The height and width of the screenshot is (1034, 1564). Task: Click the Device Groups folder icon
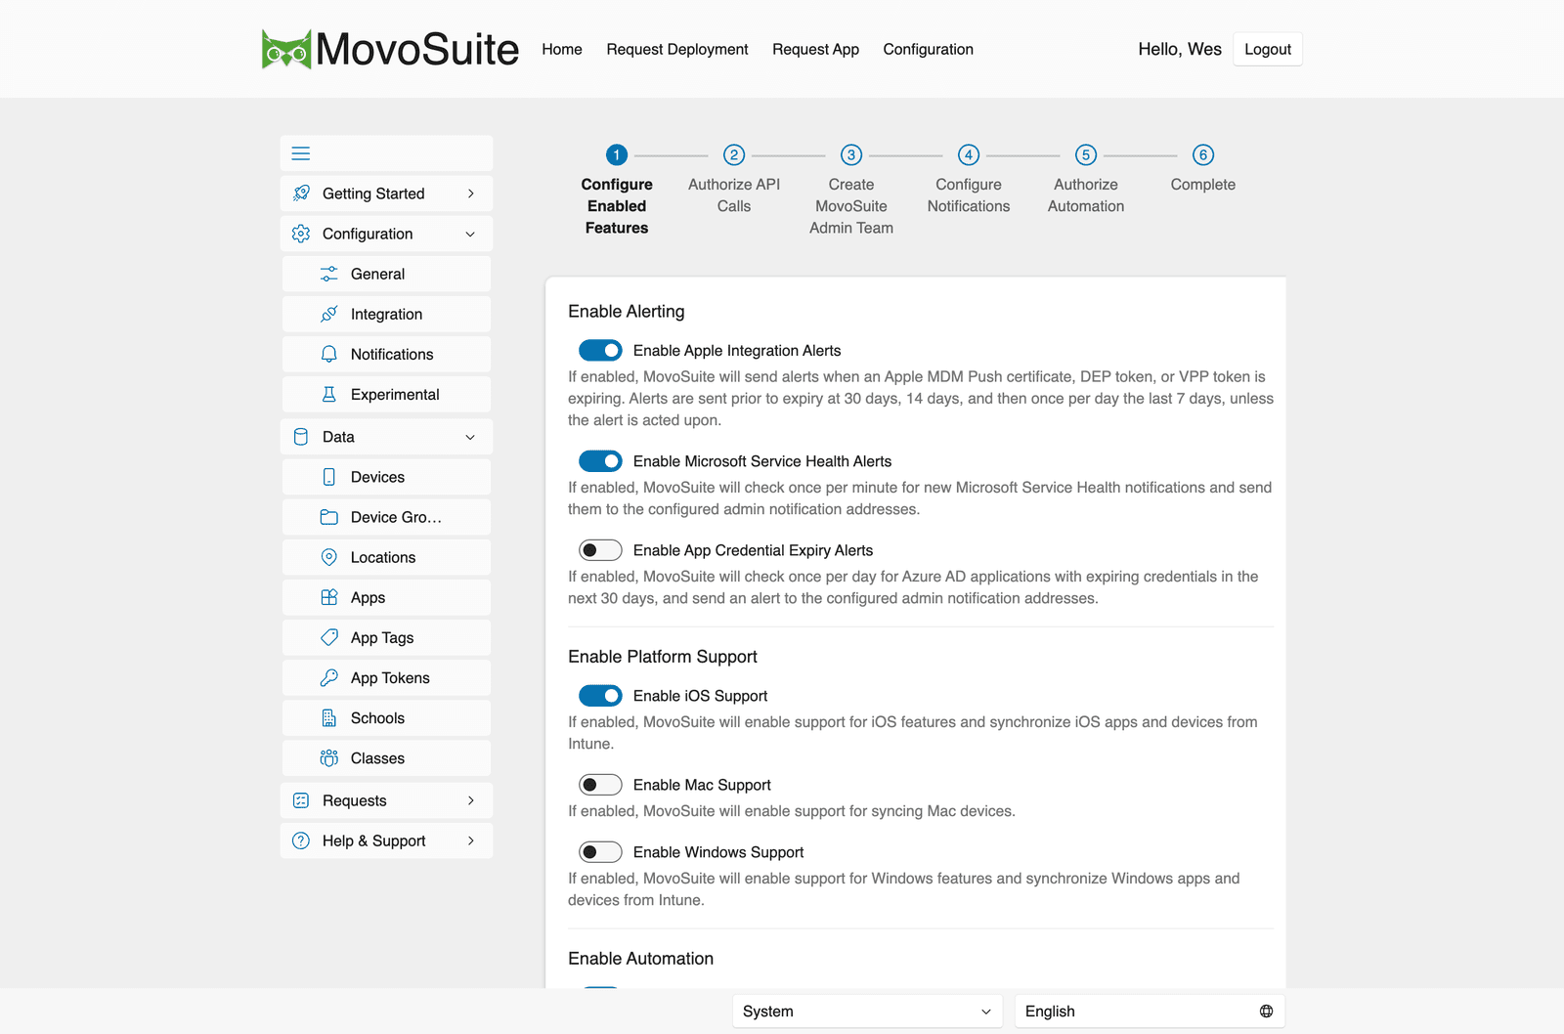pos(329,517)
